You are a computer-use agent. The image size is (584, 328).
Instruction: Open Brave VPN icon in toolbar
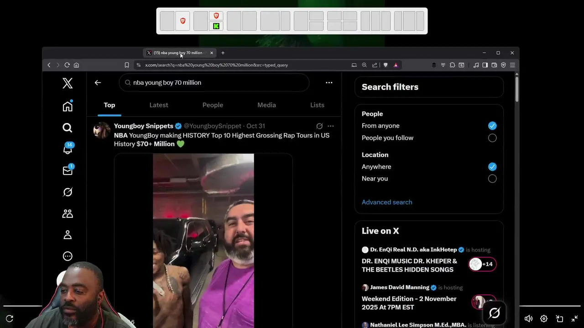pyautogui.click(x=503, y=65)
